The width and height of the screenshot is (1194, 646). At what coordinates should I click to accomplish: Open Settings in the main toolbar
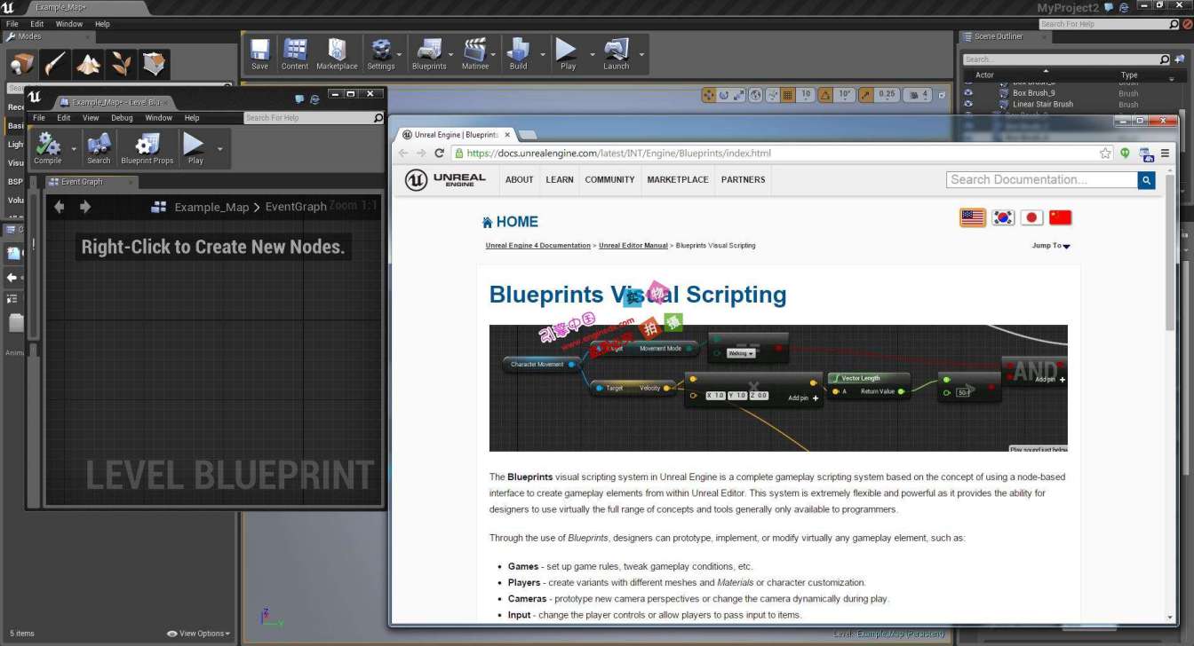point(381,54)
